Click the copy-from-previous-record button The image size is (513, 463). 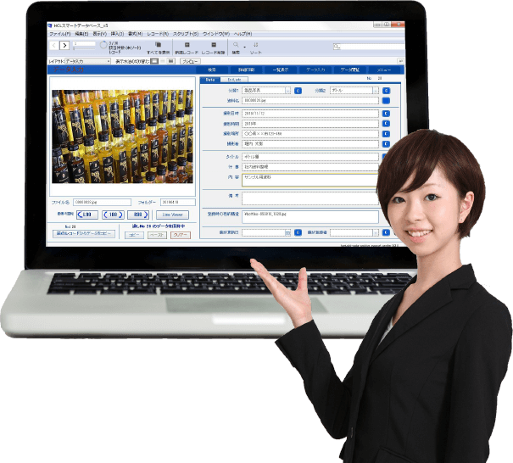[x=84, y=234]
